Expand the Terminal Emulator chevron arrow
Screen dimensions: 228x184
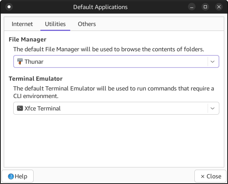(213, 108)
